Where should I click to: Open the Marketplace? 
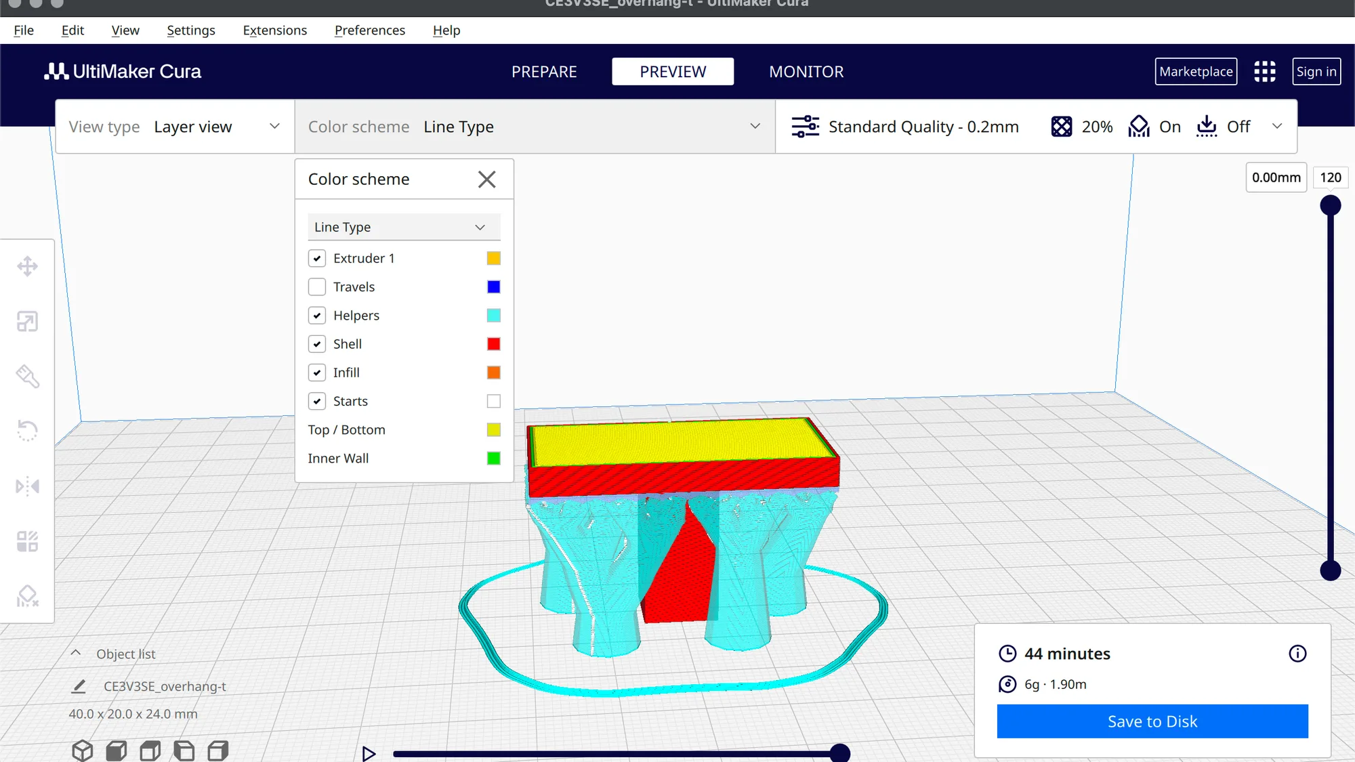pyautogui.click(x=1196, y=71)
